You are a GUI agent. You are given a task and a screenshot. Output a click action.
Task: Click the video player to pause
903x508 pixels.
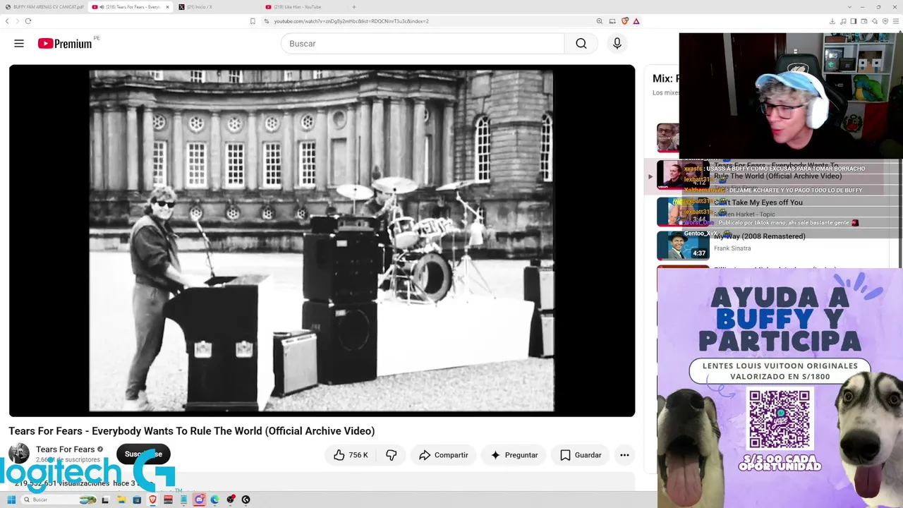(322, 241)
